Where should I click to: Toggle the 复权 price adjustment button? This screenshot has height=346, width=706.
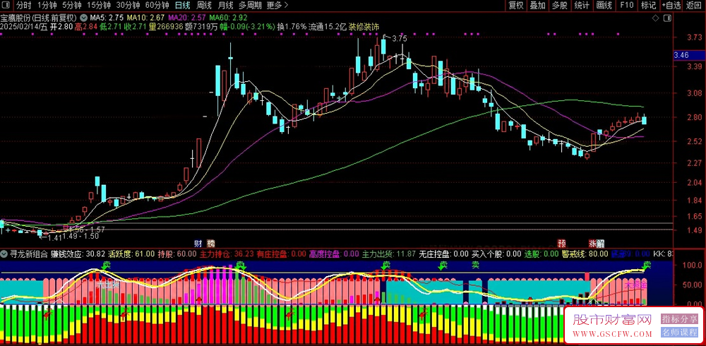(x=516, y=5)
